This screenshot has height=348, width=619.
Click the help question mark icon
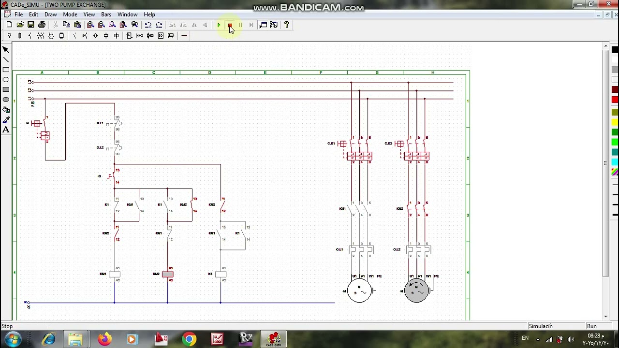tap(287, 25)
